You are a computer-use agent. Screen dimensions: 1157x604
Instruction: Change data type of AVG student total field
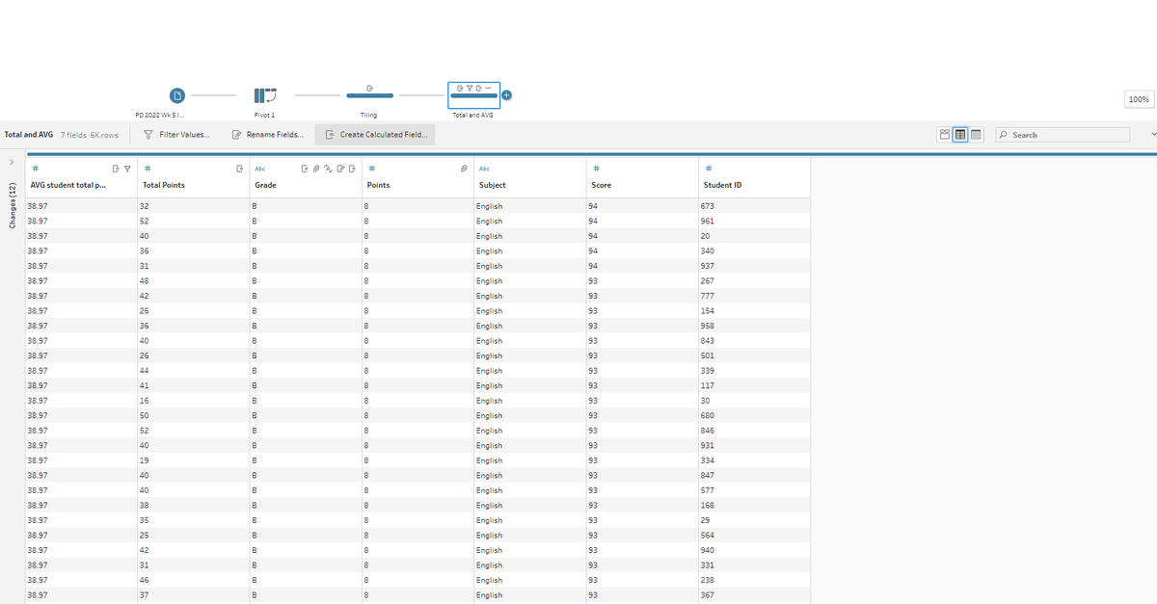click(x=35, y=169)
